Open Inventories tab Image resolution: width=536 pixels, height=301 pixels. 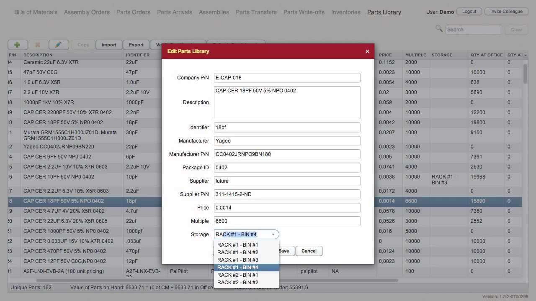[346, 12]
